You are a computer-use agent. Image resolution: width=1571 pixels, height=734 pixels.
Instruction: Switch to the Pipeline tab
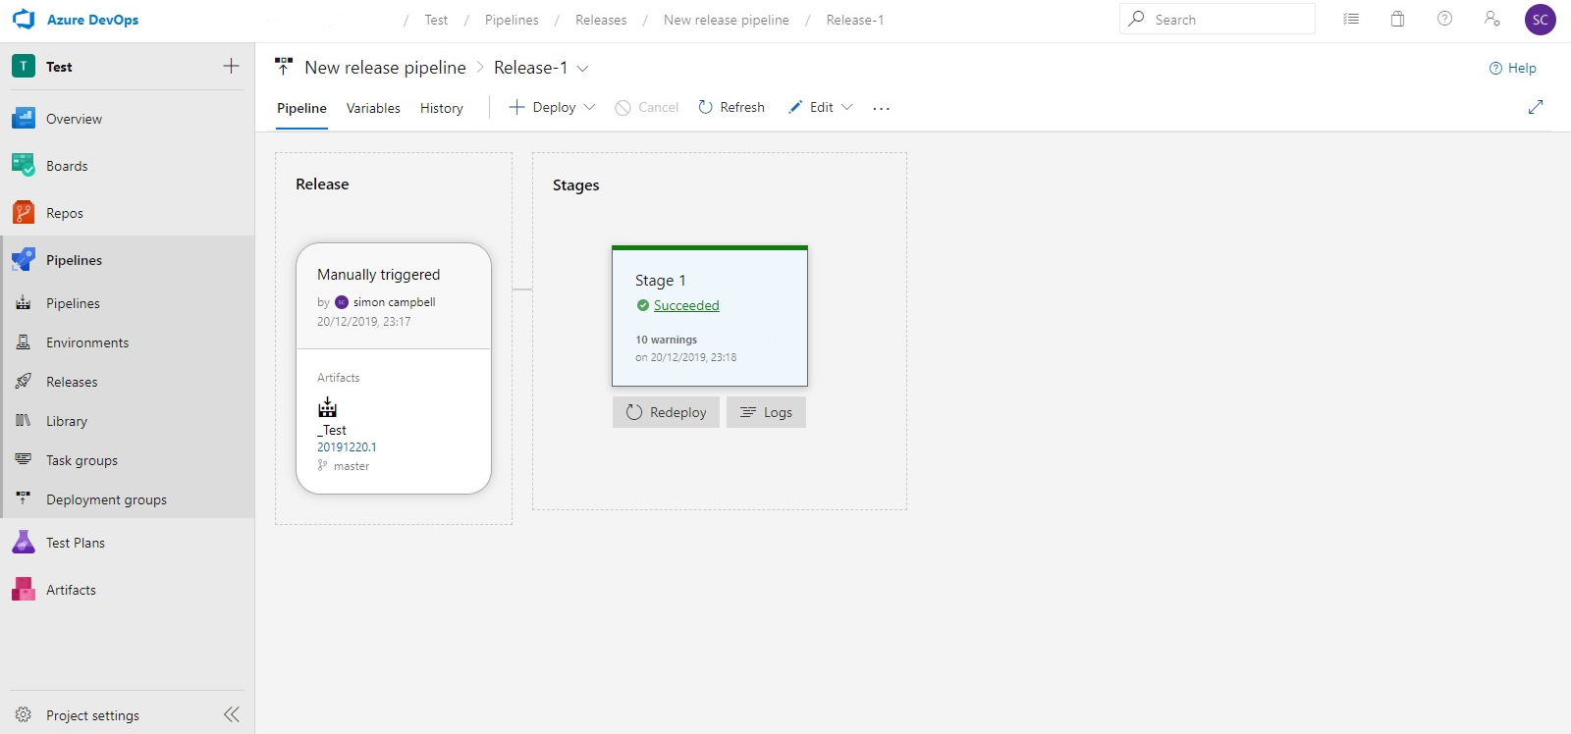tap(301, 108)
